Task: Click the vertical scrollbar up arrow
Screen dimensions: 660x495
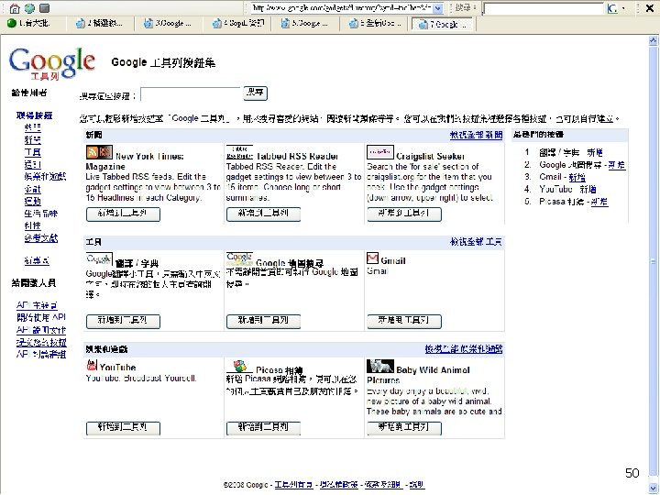Action: [653, 40]
